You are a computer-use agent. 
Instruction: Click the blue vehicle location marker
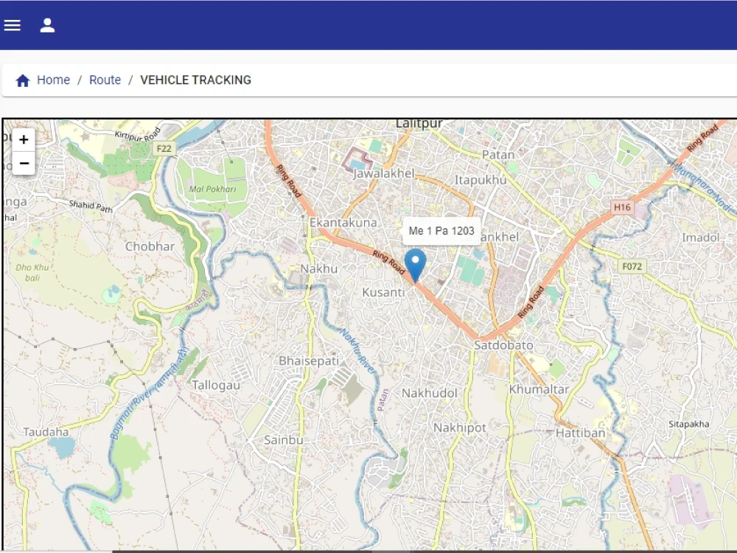(x=416, y=265)
